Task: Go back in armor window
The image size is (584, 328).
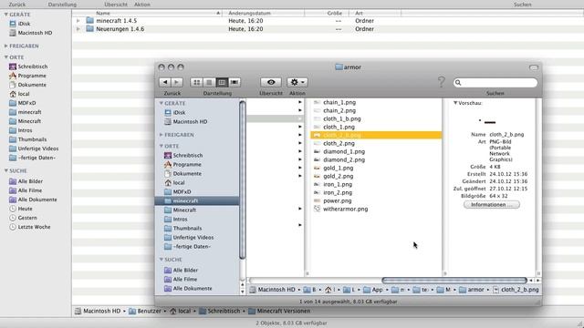Action: (165, 82)
